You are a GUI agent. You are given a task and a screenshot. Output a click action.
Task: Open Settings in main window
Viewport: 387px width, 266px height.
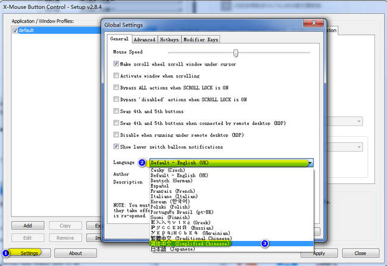(29, 253)
